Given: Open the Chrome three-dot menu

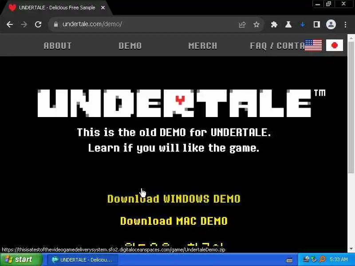Looking at the screenshot, I should click(x=345, y=24).
